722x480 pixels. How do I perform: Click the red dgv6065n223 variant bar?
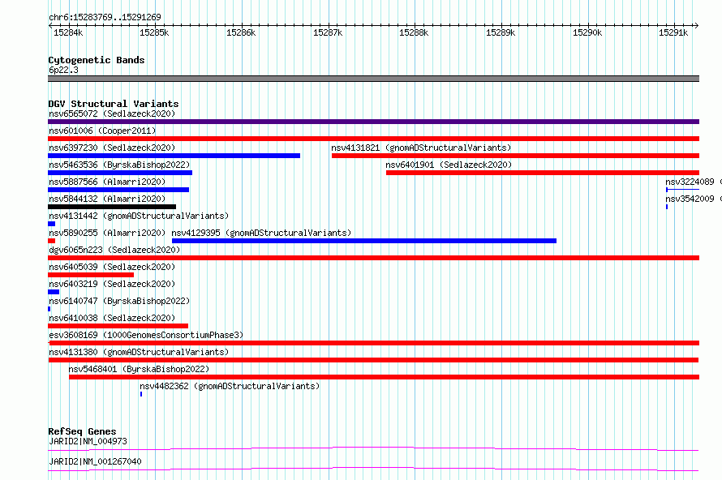(373, 258)
